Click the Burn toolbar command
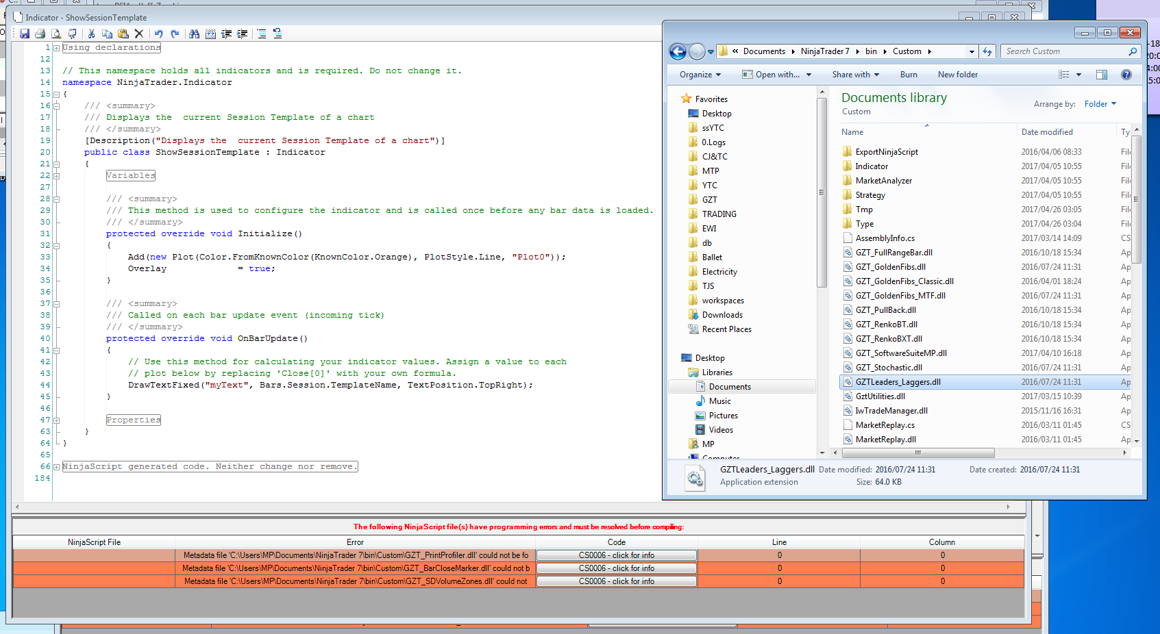 click(909, 75)
